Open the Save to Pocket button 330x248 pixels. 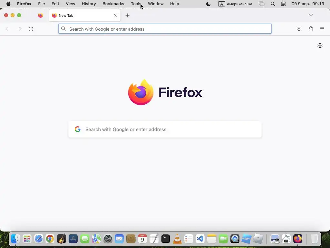299,29
